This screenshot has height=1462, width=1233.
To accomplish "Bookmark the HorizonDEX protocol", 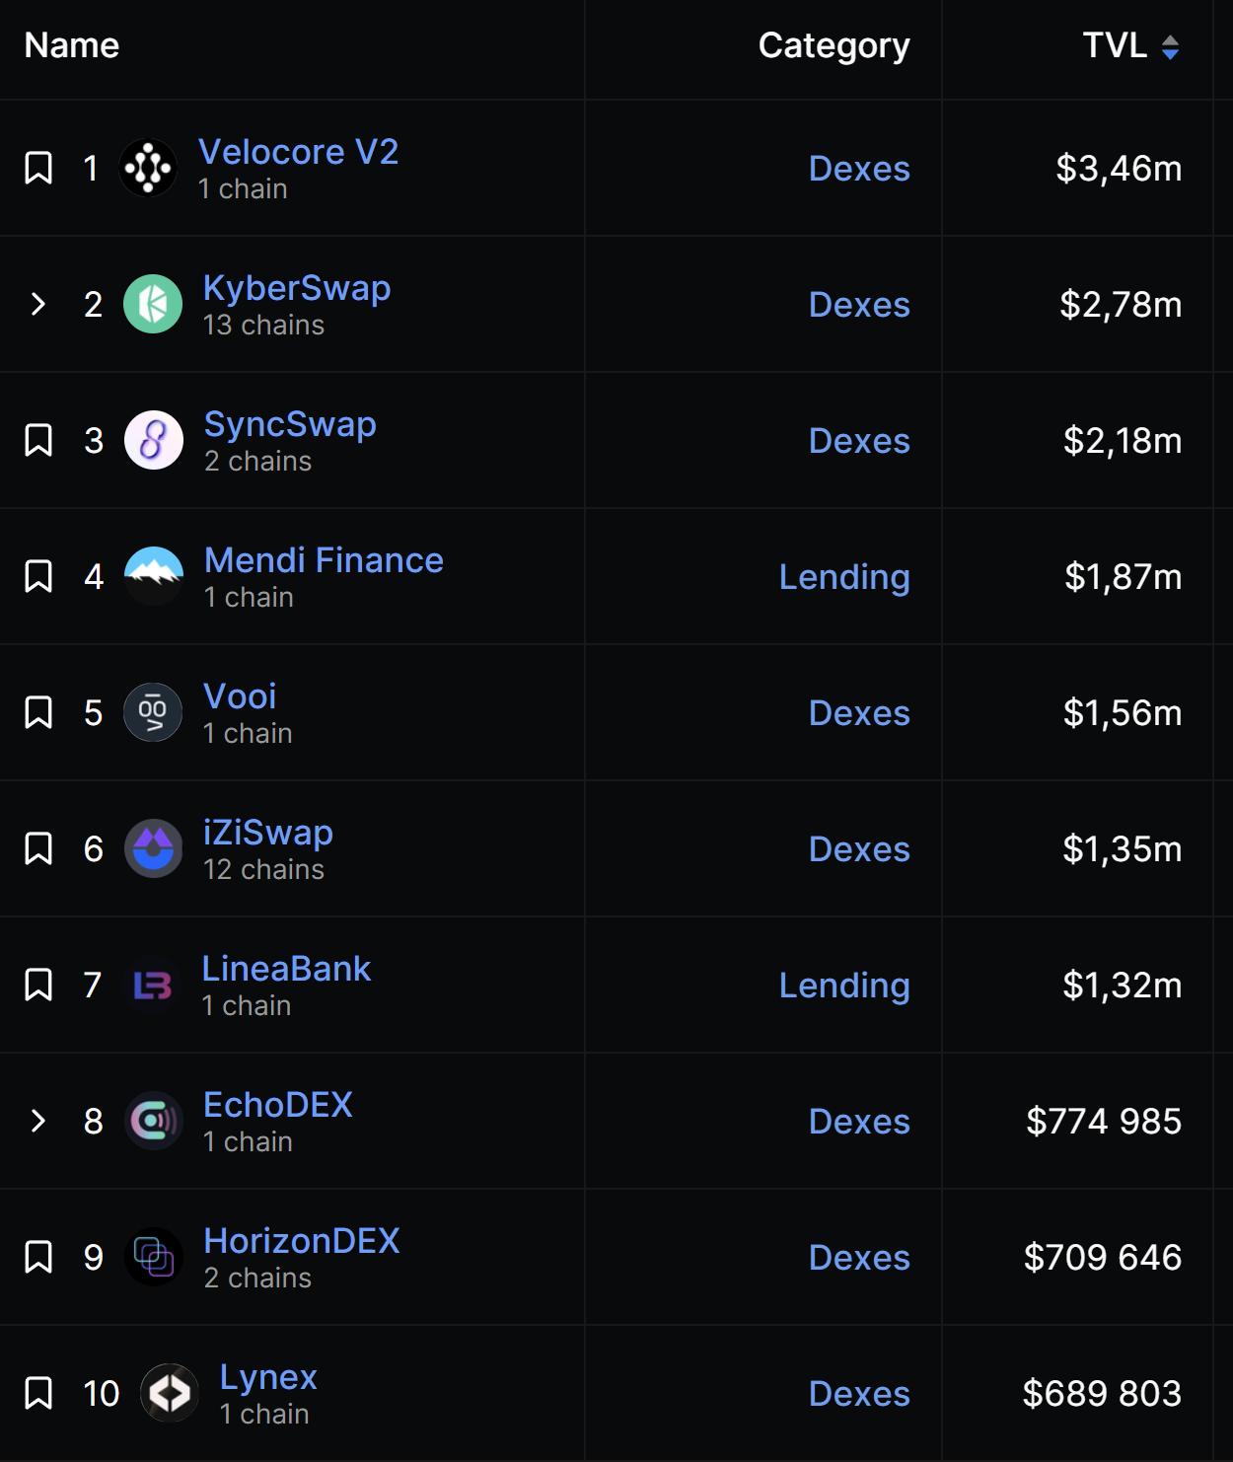I will (x=38, y=1257).
